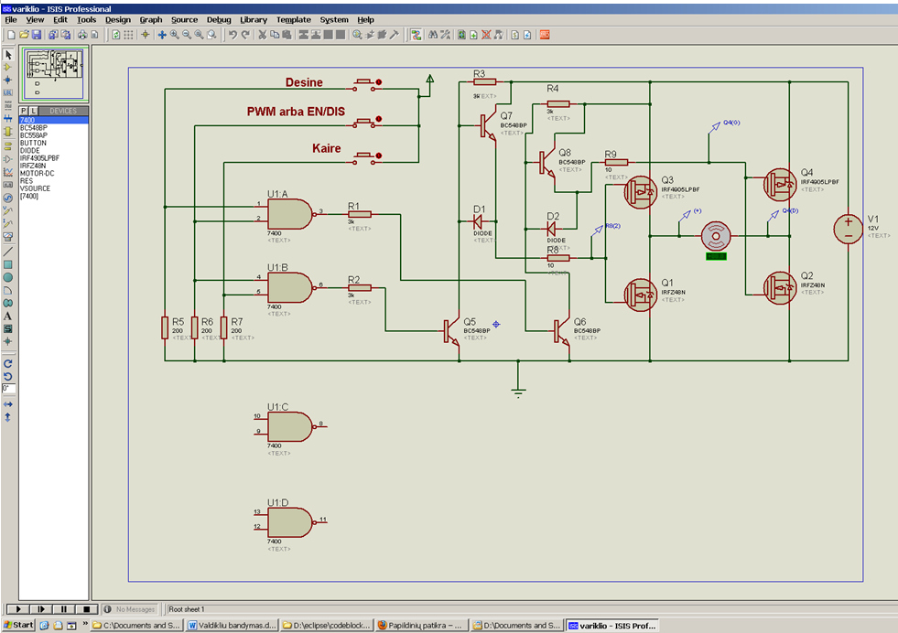Redo the last undone change

point(245,35)
